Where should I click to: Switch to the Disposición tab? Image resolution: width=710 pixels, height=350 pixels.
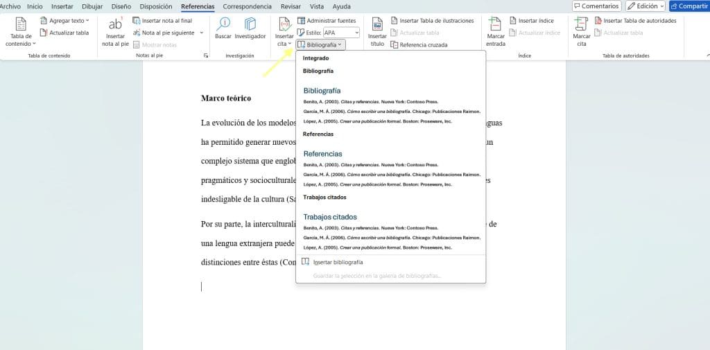156,6
